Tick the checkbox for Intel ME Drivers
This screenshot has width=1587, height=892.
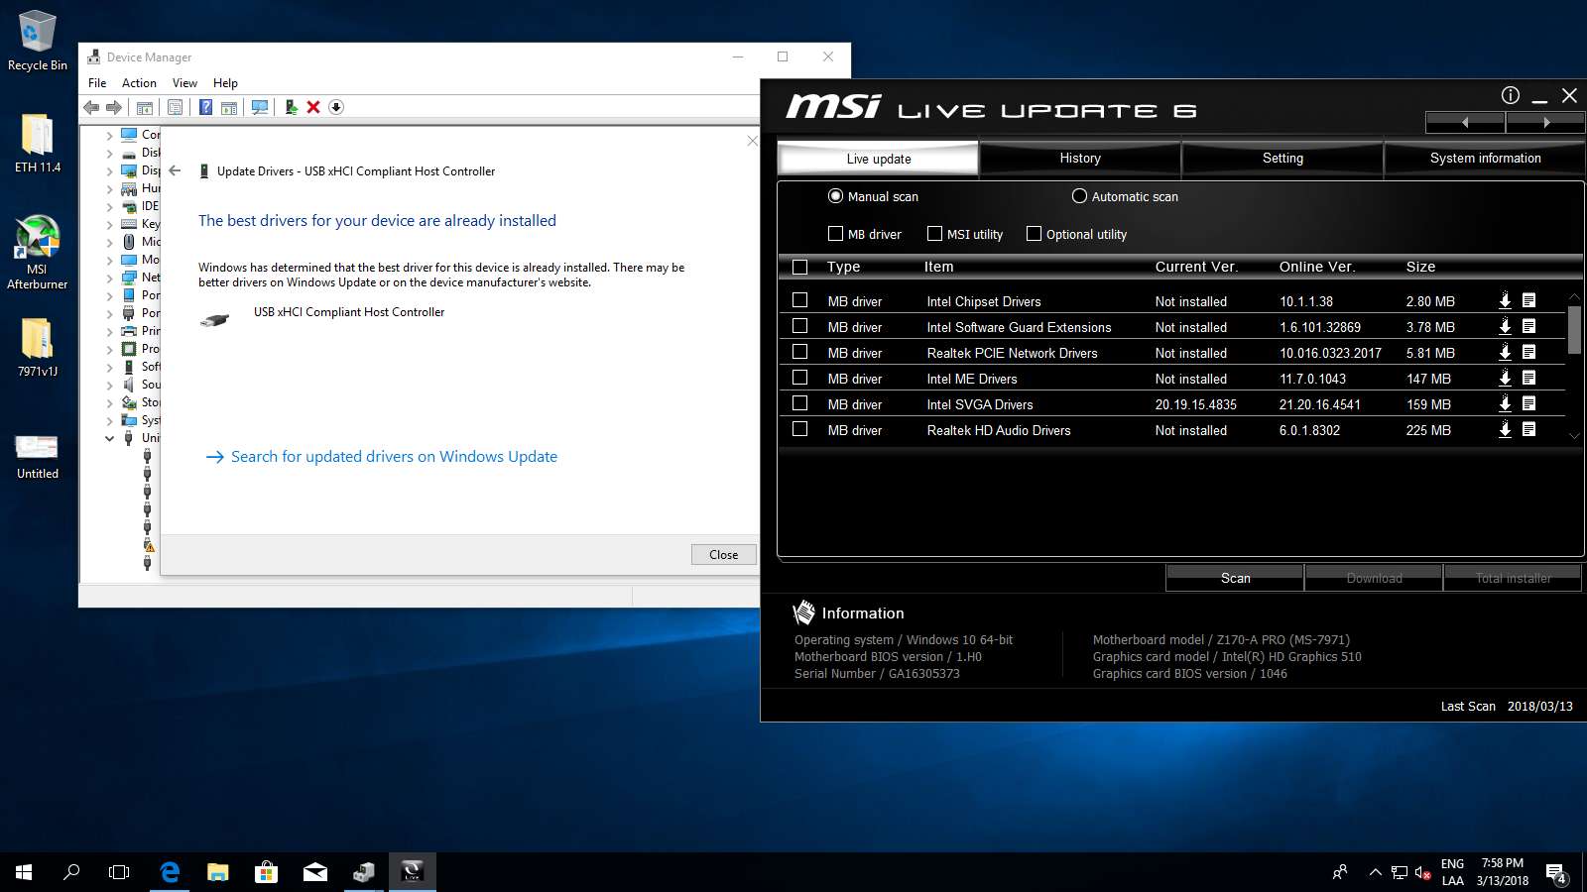(800, 378)
